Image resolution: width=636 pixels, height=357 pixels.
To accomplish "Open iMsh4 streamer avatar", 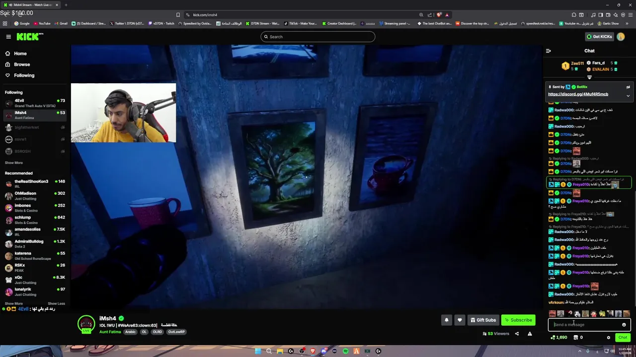I will (86, 324).
